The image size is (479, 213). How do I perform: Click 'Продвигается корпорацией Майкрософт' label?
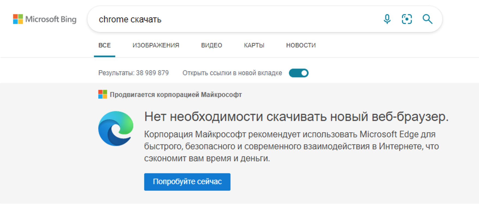coord(176,95)
